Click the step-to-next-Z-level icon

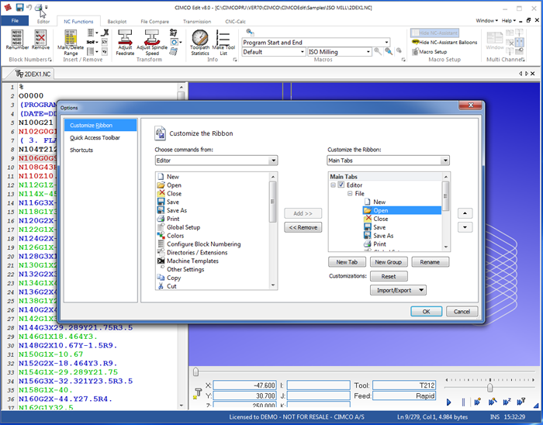tap(507, 402)
